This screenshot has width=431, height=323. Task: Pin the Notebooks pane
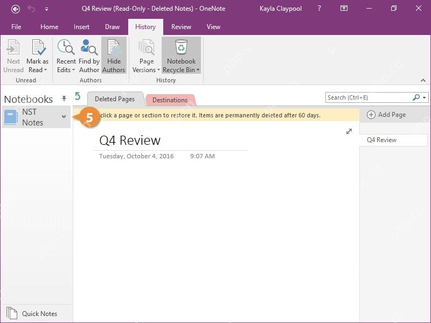click(x=64, y=99)
